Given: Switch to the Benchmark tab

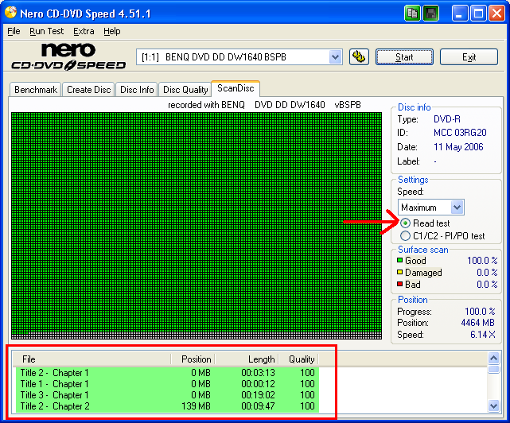Looking at the screenshot, I should point(35,90).
